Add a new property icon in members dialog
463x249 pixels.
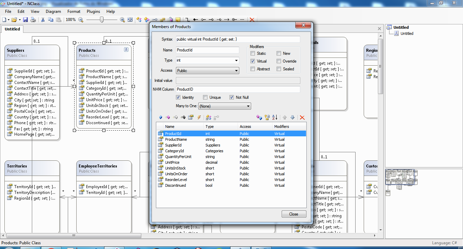tap(191, 117)
